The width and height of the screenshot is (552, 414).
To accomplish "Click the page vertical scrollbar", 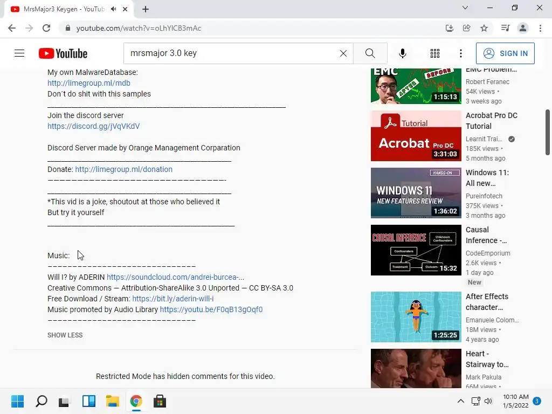I will click(548, 133).
